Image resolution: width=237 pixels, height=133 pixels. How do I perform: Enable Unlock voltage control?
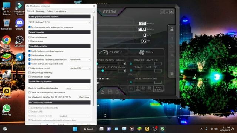click(x=29, y=68)
